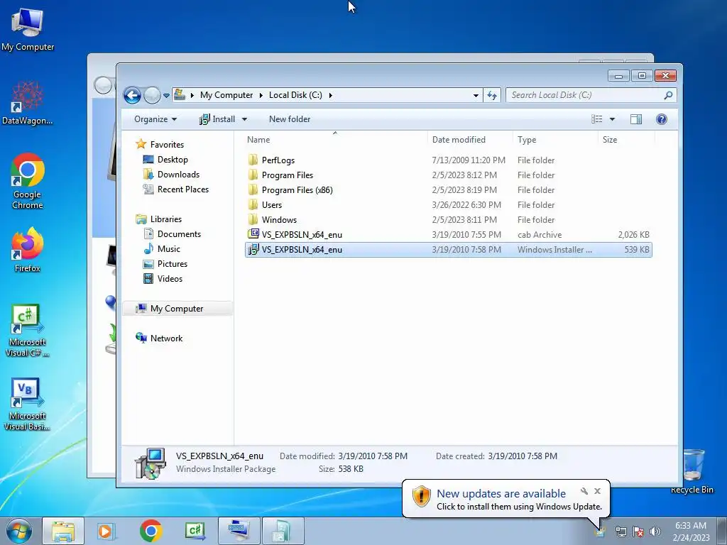Select the Google Chrome desktop shortcut
Viewport: 727px width, 545px height.
(x=28, y=181)
